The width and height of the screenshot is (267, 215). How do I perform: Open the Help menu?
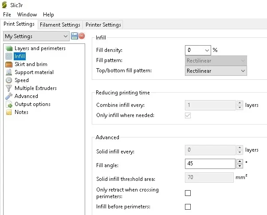[x=48, y=15]
